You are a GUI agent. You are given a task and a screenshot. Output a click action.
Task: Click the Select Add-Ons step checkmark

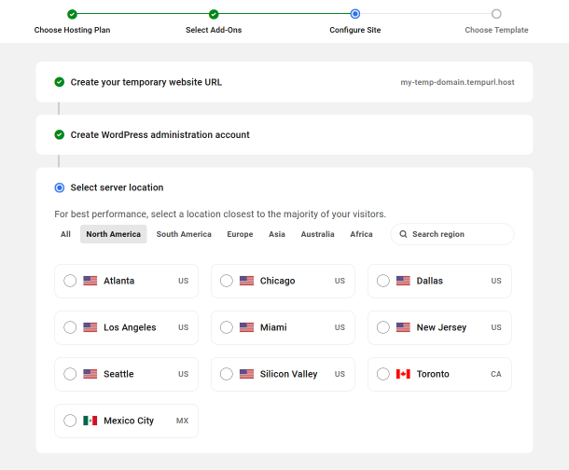tap(214, 14)
